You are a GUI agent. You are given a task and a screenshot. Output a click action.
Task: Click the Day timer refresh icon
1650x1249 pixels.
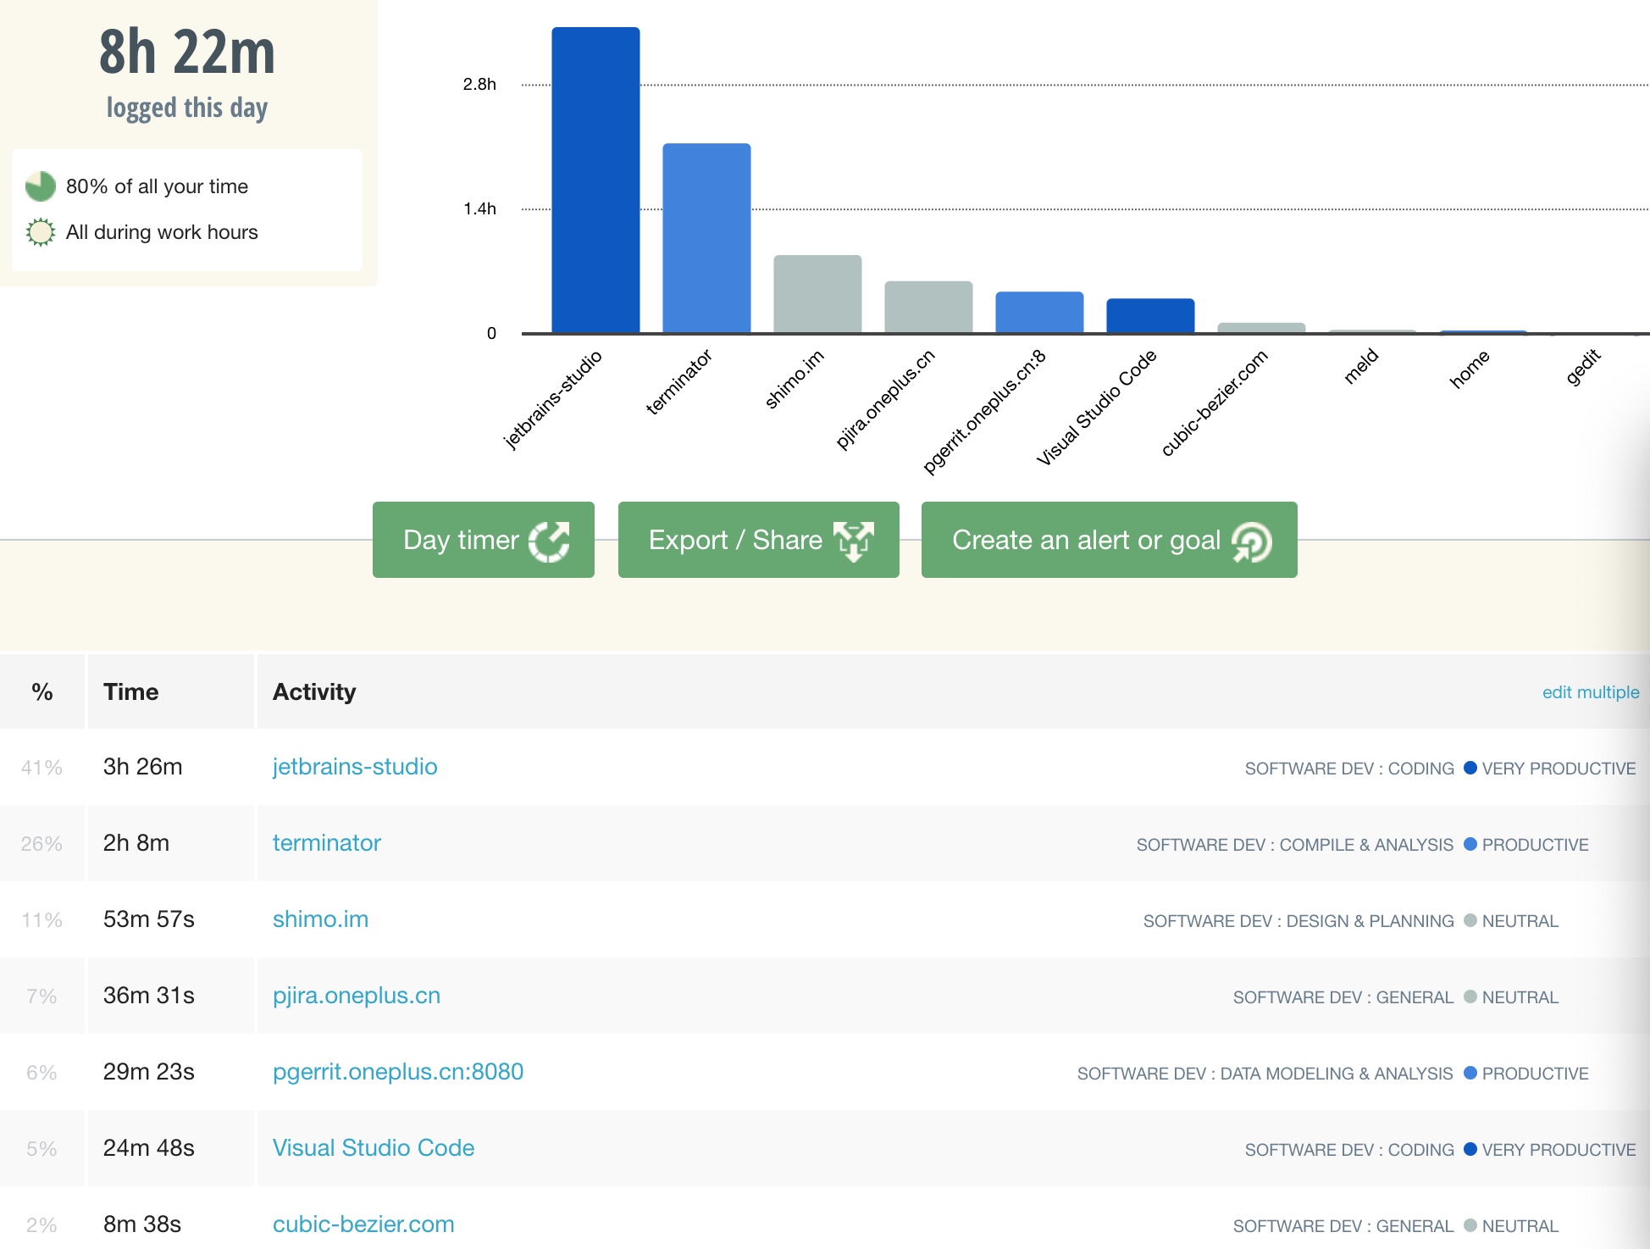549,541
